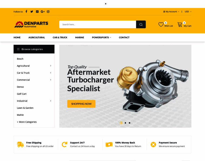The image size is (205, 161).
Task: Open the My Account dropdown
Action: (x=171, y=12)
